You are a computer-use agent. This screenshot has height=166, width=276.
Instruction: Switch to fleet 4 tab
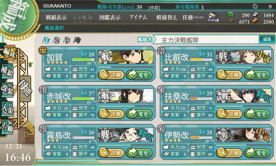pos(77,40)
